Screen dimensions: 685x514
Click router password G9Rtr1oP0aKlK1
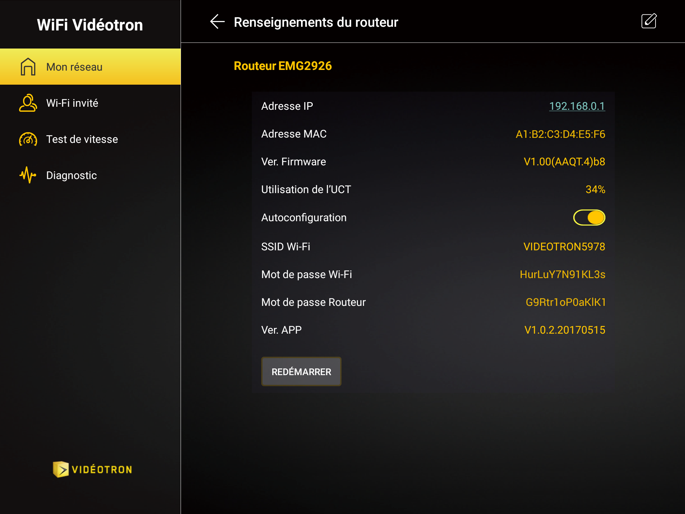pyautogui.click(x=566, y=302)
